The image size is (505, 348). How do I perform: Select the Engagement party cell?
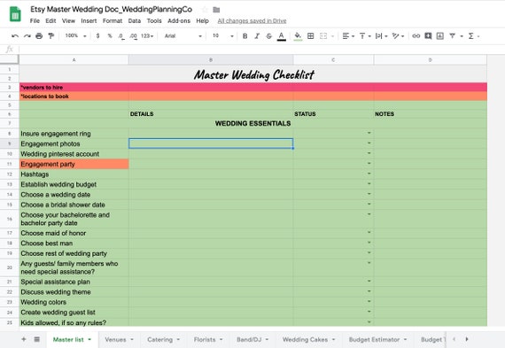pos(74,164)
